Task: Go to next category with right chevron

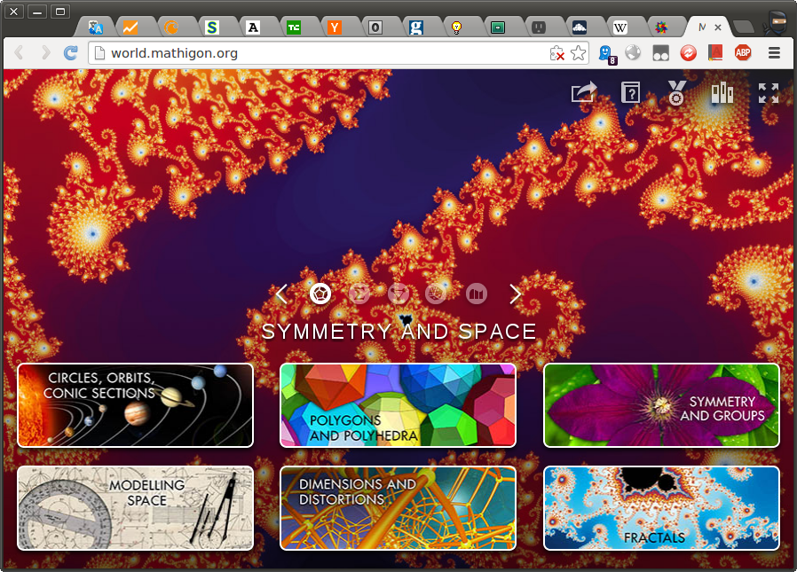Action: 516,294
